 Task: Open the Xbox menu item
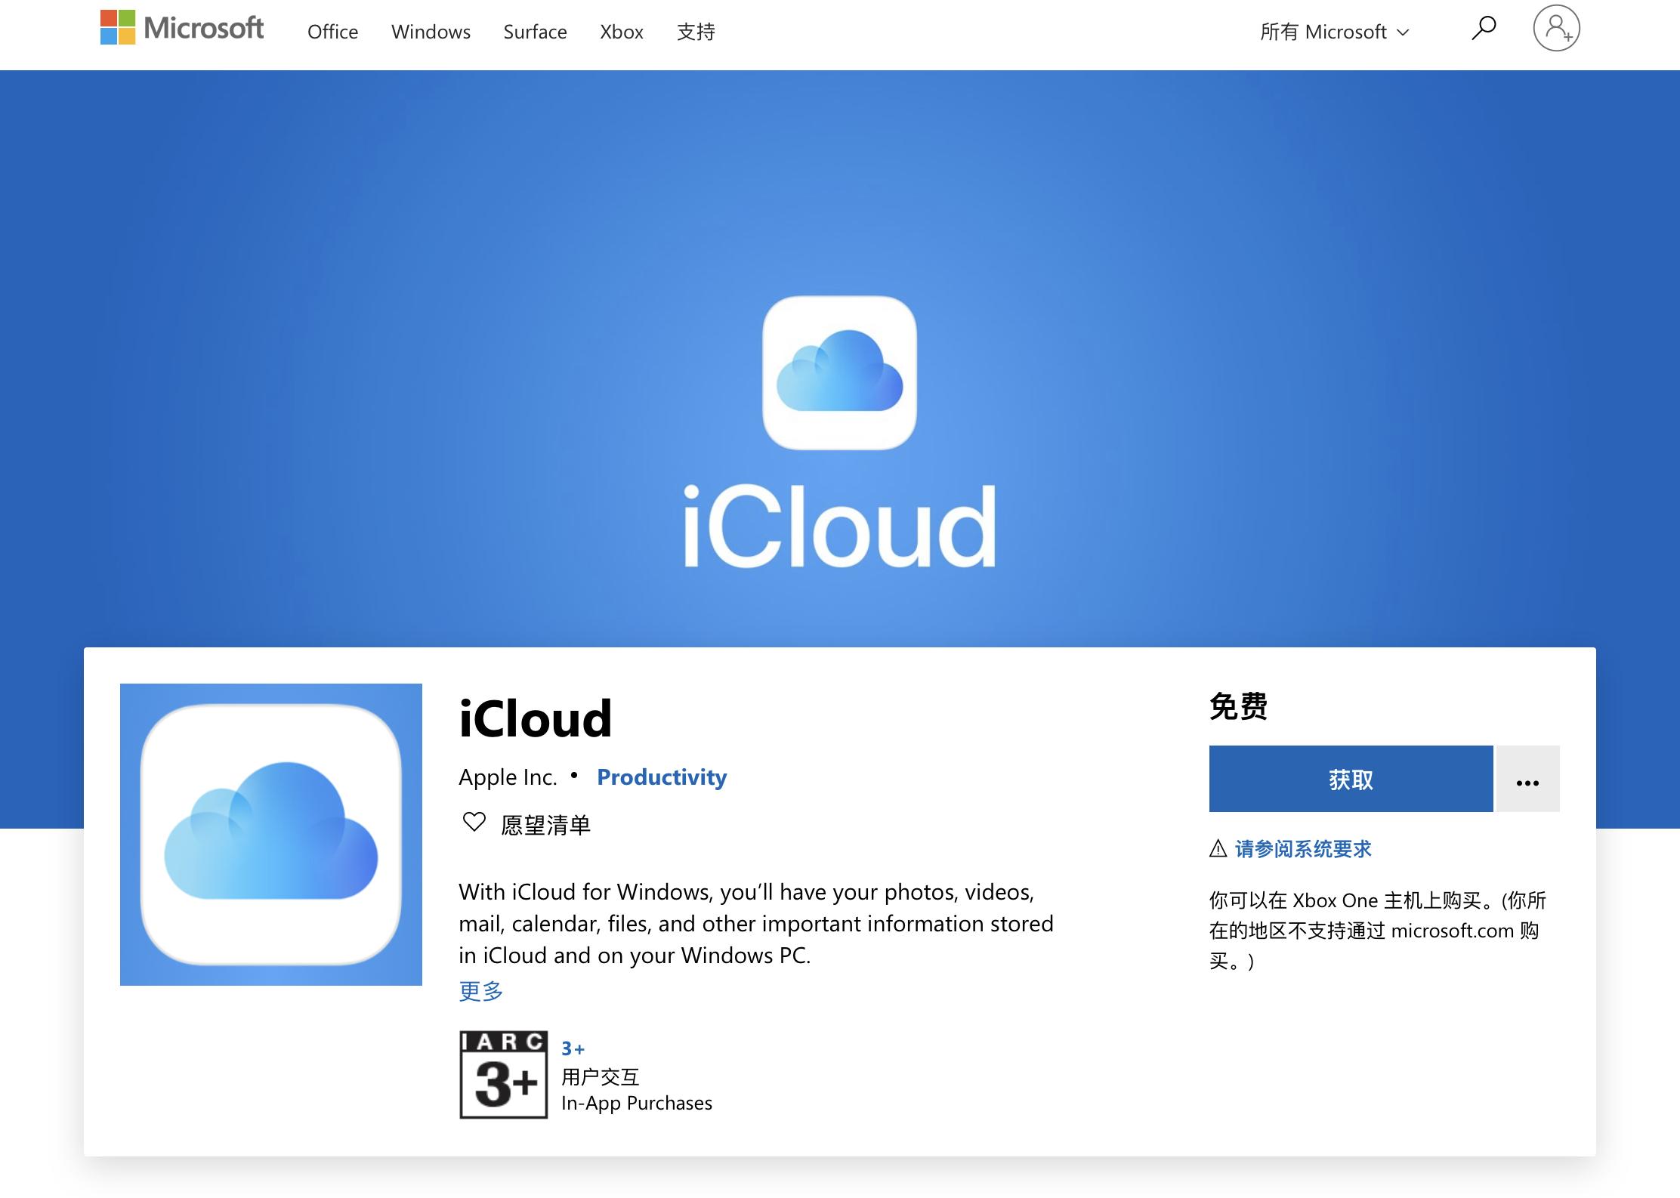(622, 32)
